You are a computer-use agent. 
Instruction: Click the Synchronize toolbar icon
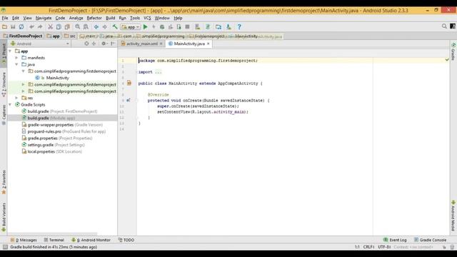[21, 27]
